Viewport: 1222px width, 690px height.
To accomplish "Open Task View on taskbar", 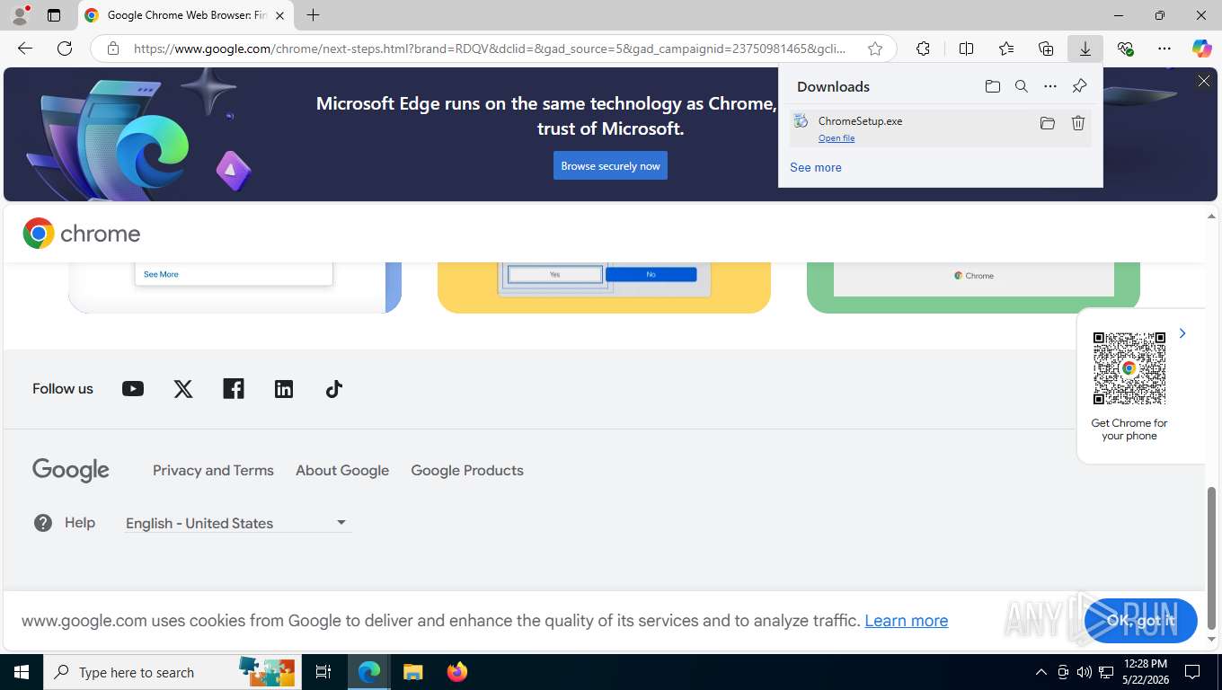I will (x=323, y=672).
